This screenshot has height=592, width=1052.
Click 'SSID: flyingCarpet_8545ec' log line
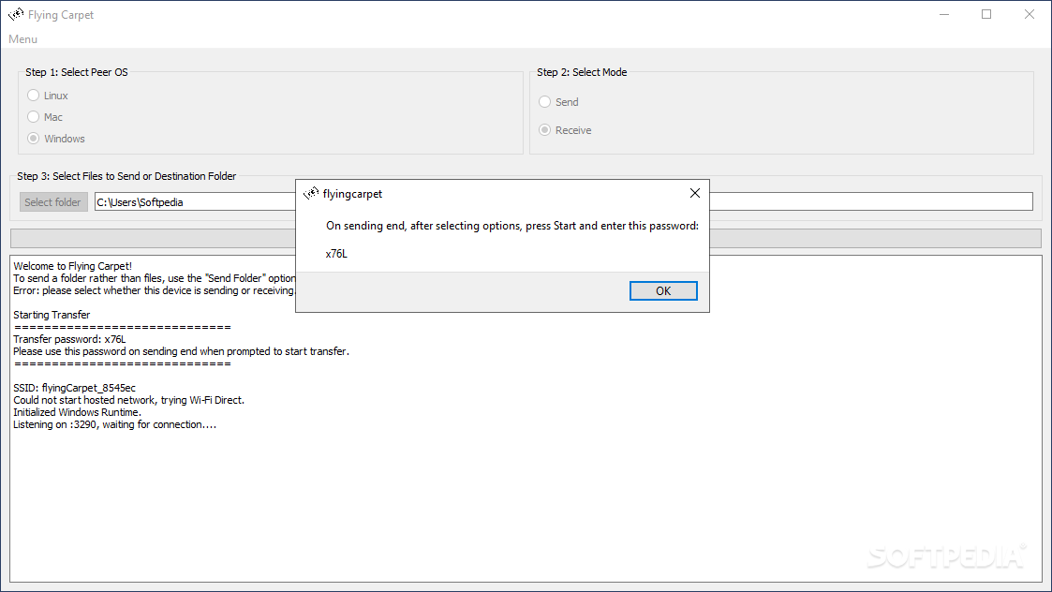coord(74,388)
